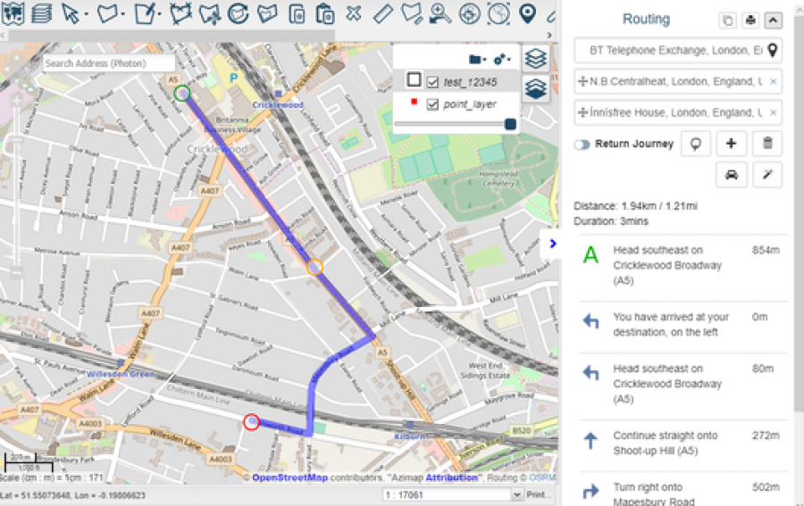
Task: Click the green route start marker
Action: pyautogui.click(x=182, y=93)
